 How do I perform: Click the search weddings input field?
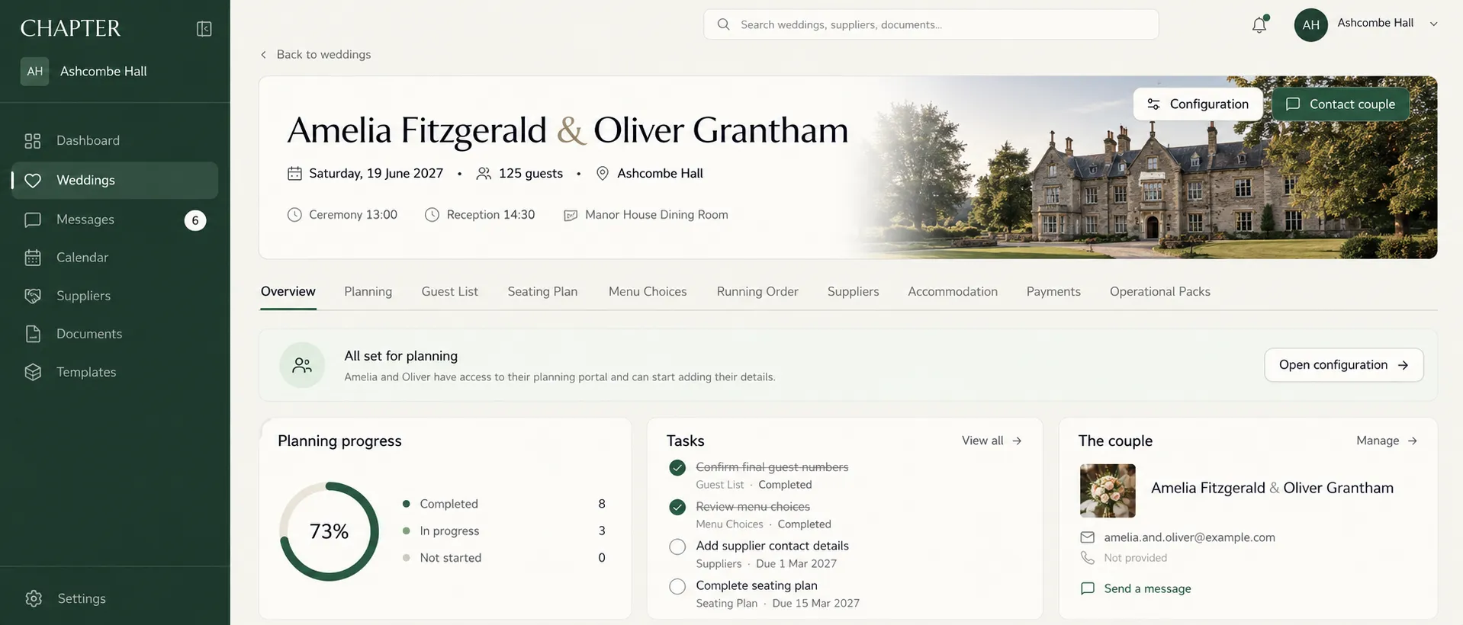[x=931, y=24]
